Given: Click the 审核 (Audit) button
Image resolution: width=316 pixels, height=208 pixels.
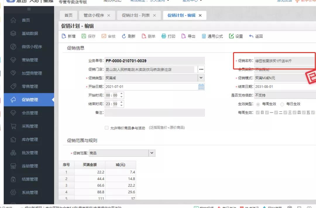Looking at the screenshot, I should pyautogui.click(x=109, y=36).
